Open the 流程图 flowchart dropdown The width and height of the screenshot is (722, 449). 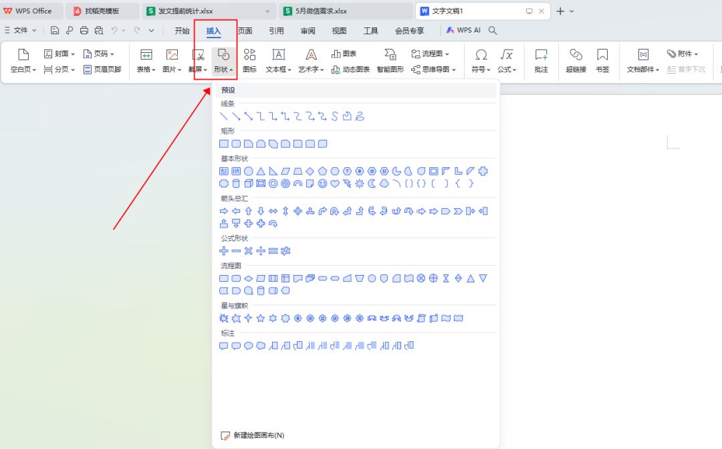coord(430,54)
